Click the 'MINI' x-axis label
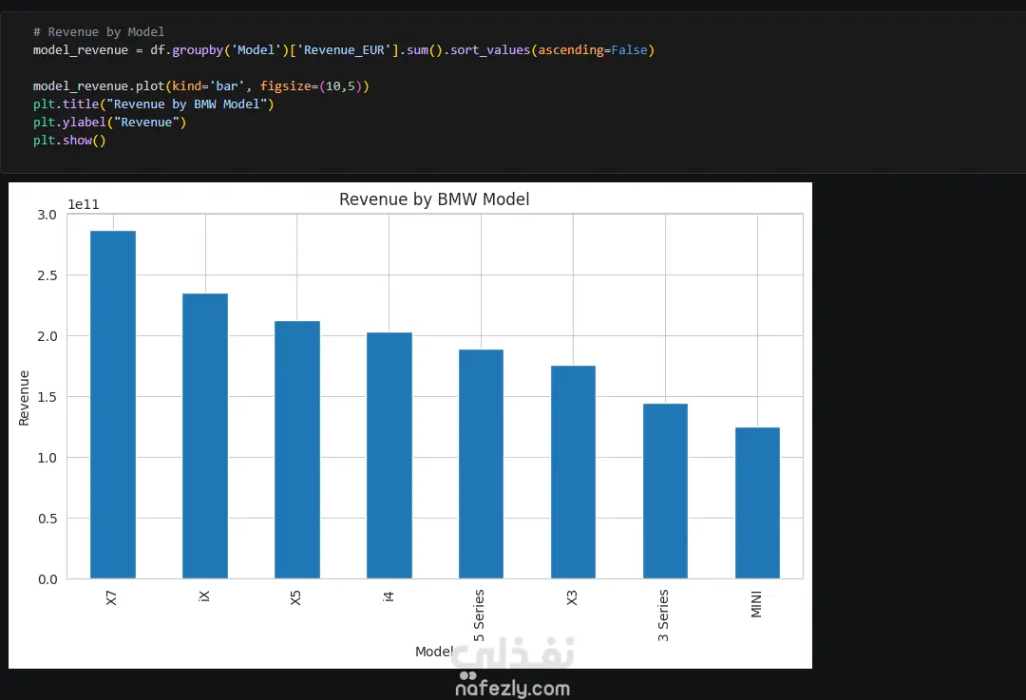This screenshot has width=1026, height=700. 756,604
